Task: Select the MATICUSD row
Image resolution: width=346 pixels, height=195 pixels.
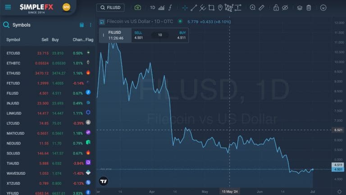Action: click(48, 133)
